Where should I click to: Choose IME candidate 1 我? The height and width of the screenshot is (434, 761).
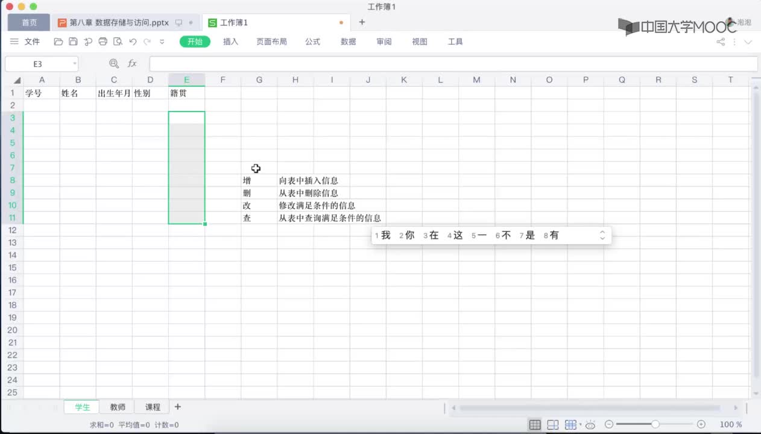click(383, 235)
